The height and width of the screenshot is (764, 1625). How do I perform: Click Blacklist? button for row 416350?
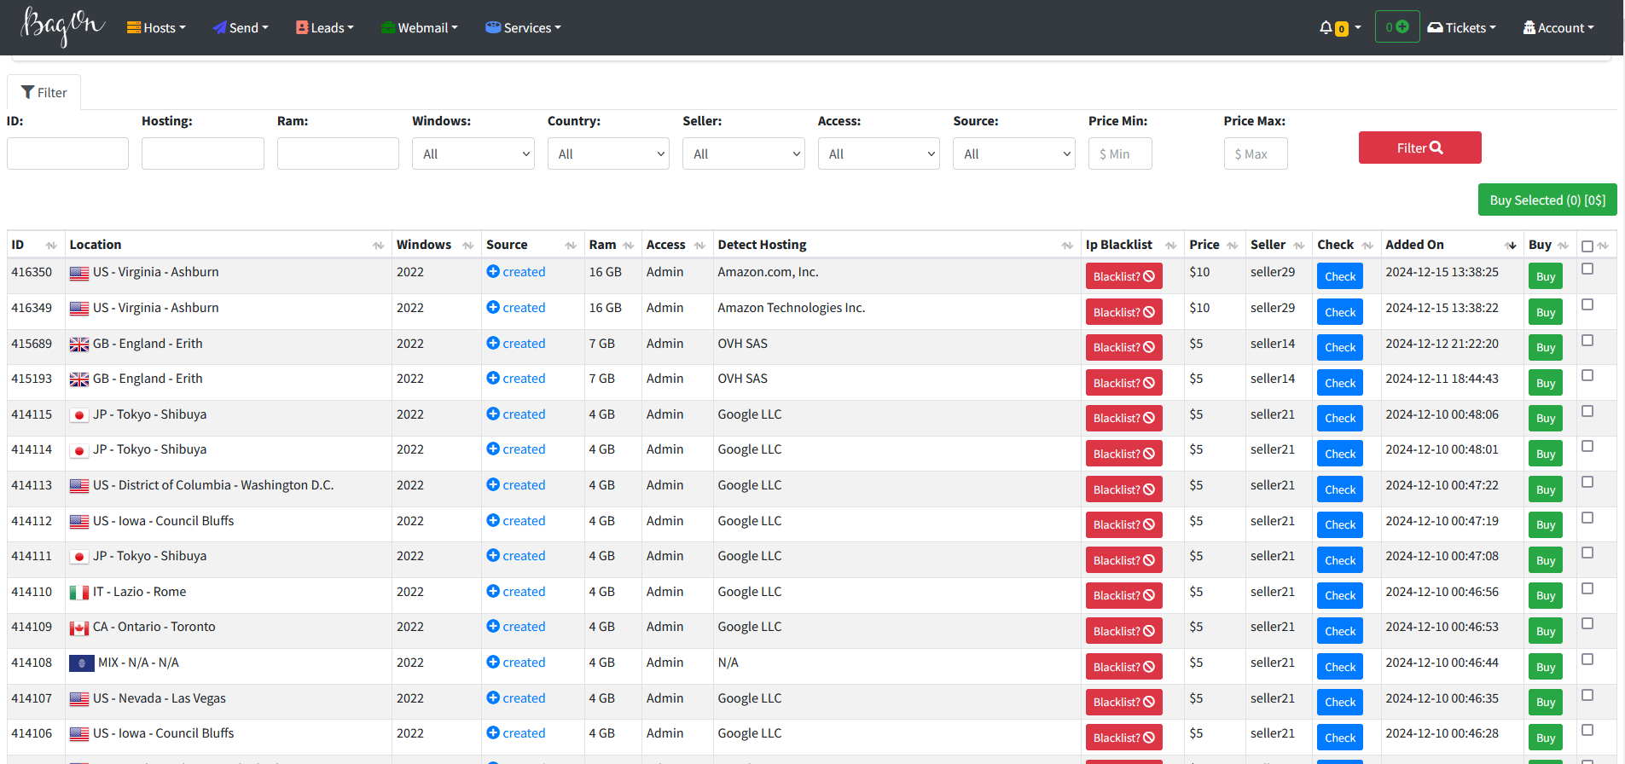(1123, 276)
